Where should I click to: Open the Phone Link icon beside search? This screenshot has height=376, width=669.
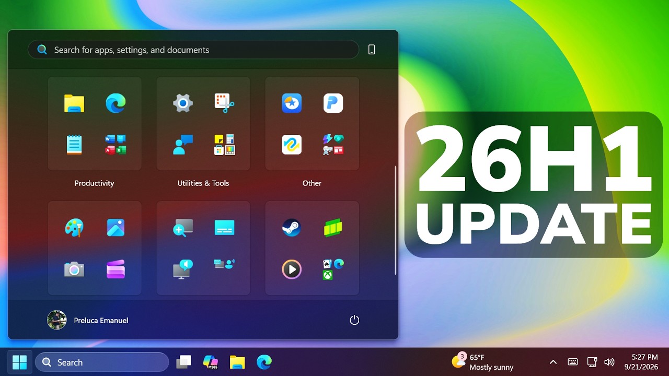click(372, 50)
